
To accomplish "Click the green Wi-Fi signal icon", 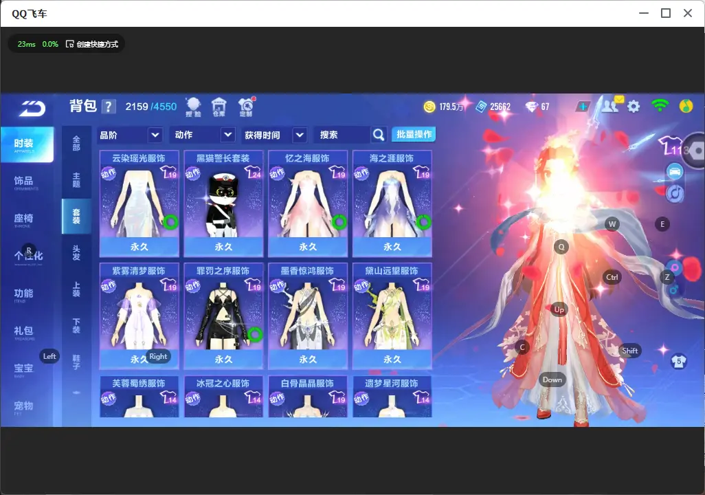I will pos(660,106).
